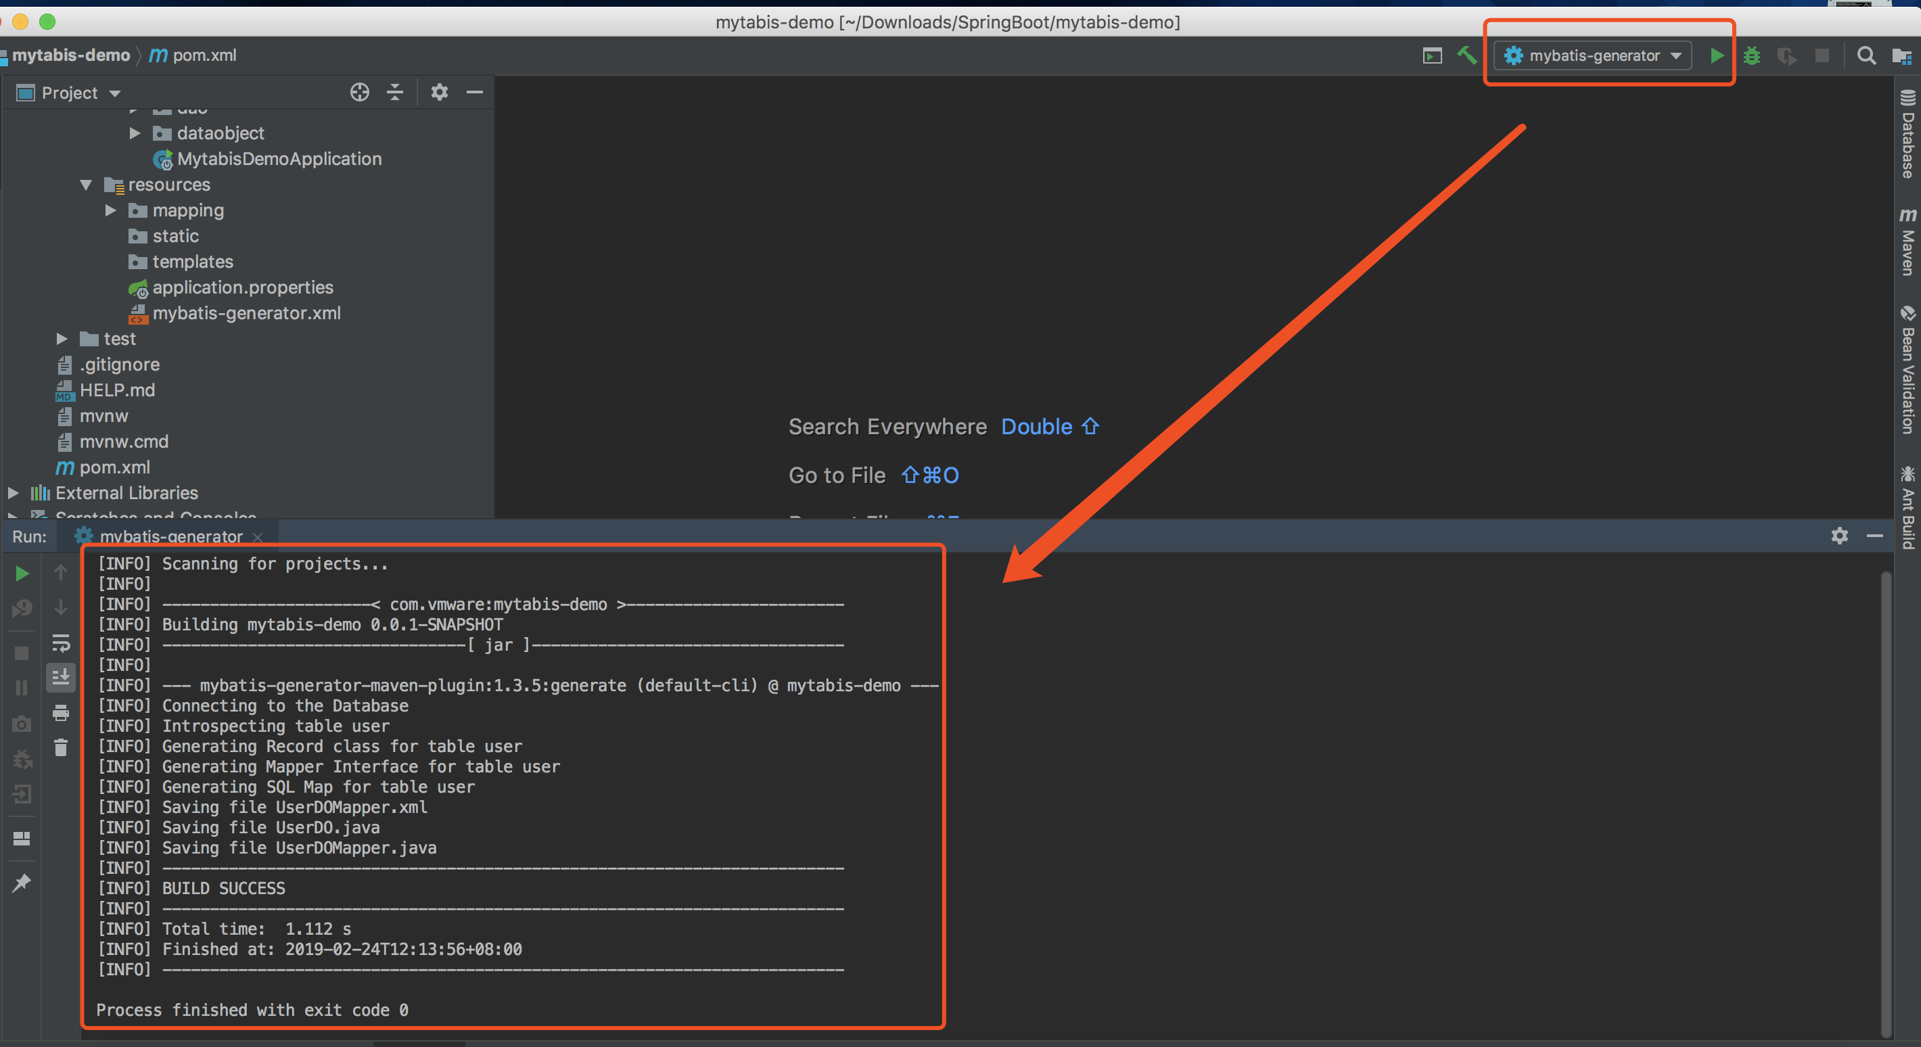The width and height of the screenshot is (1921, 1047).
Task: Minimize the Run tool window
Action: click(x=1875, y=536)
